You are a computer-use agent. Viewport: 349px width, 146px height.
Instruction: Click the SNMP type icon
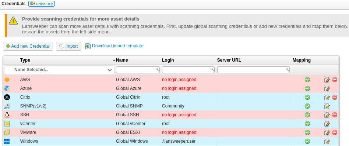[x=7, y=106]
